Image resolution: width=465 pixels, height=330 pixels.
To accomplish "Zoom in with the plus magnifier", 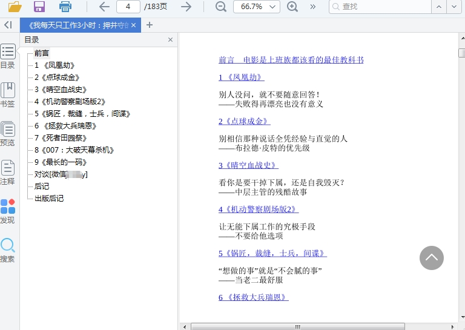I will [292, 7].
